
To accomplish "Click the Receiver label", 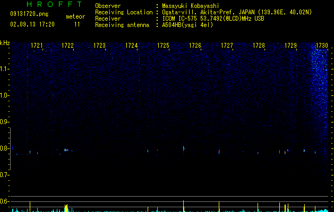I will pyautogui.click(x=108, y=19).
